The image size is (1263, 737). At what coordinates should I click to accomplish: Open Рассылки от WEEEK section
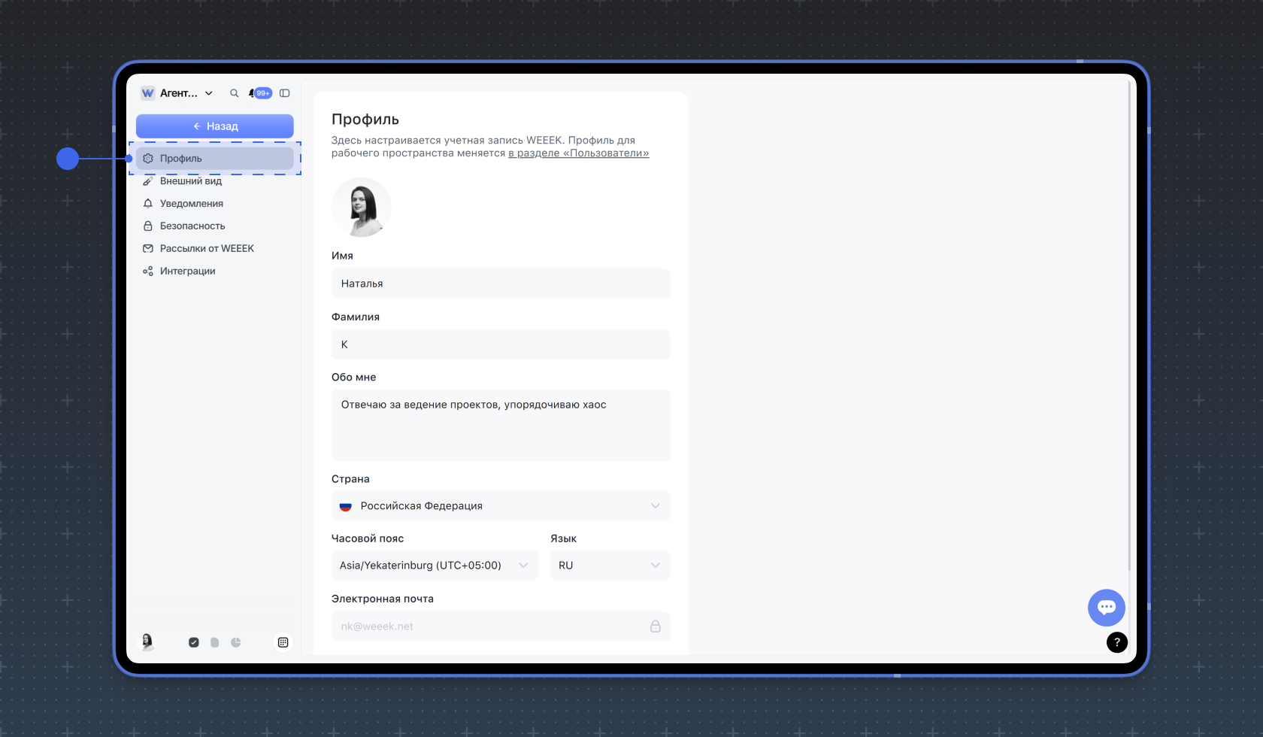(x=207, y=249)
